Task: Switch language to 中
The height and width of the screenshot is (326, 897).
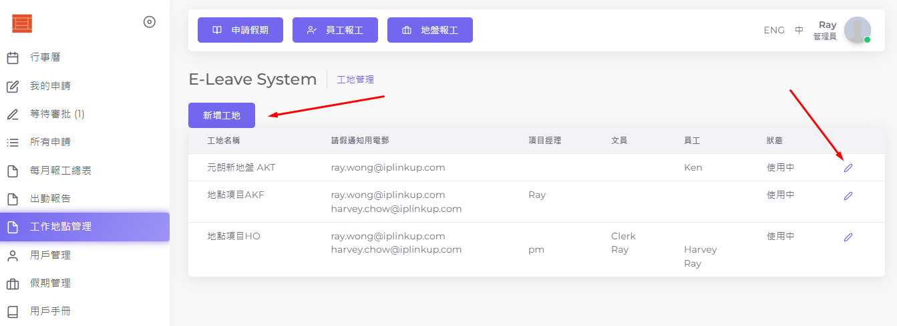Action: (799, 30)
